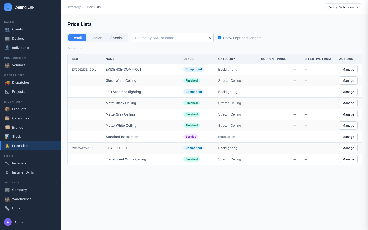Click the Price Lists breadcrumb text
Screen dimensions: 368x230
pos(93,7)
